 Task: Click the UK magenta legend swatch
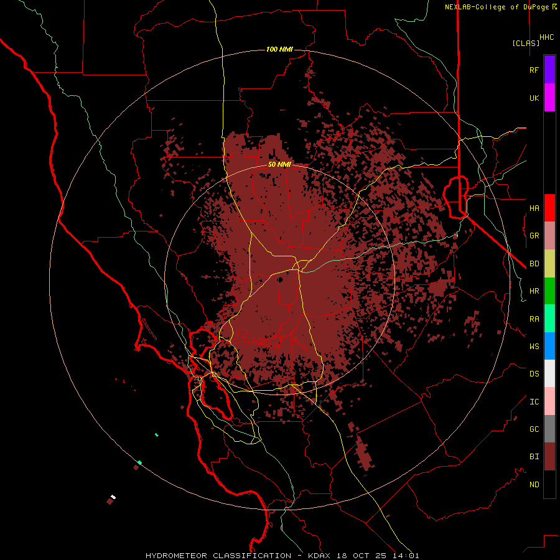[x=549, y=98]
